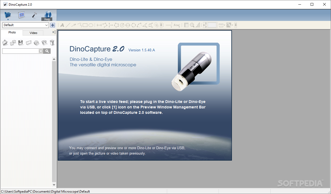331x194 pixels.
Task: Click the 'Version 1.5.40.A' text
Action: (142, 50)
